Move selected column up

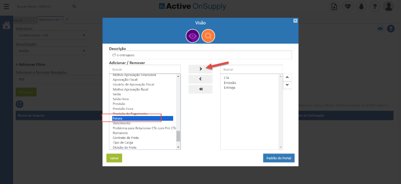click(288, 77)
